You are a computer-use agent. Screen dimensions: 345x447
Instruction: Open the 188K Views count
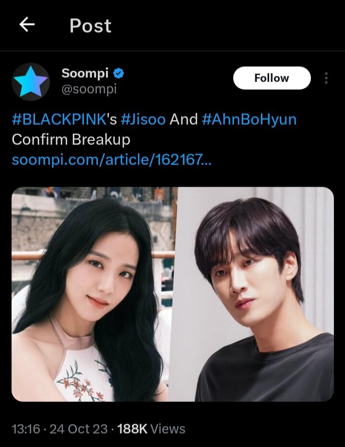(x=151, y=429)
